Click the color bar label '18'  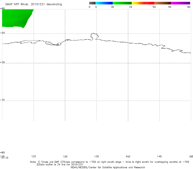(112, 7)
